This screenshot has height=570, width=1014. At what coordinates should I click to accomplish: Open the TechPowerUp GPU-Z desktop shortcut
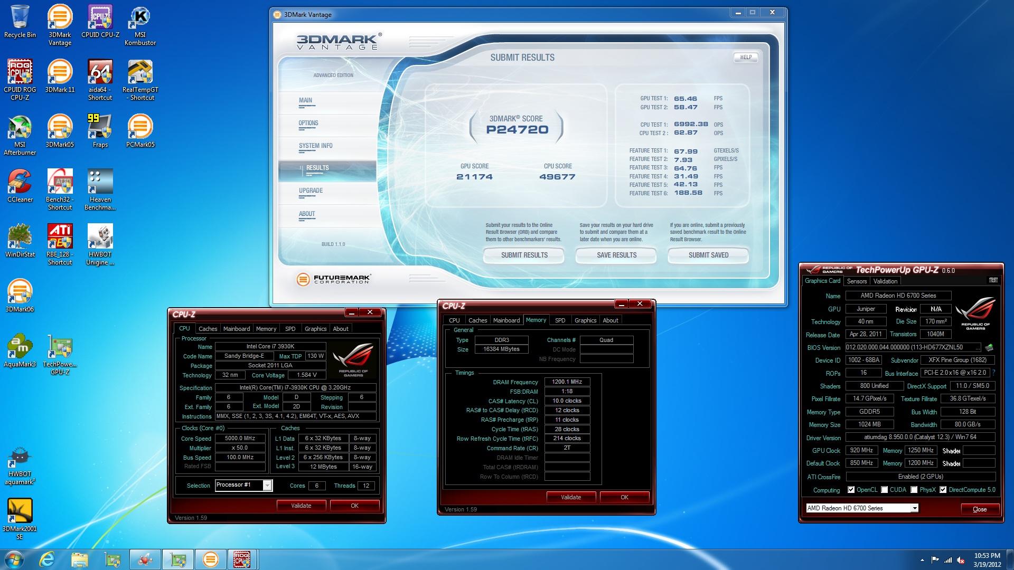60,354
